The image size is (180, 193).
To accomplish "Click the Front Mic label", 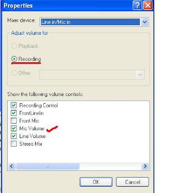I will (x=29, y=121).
